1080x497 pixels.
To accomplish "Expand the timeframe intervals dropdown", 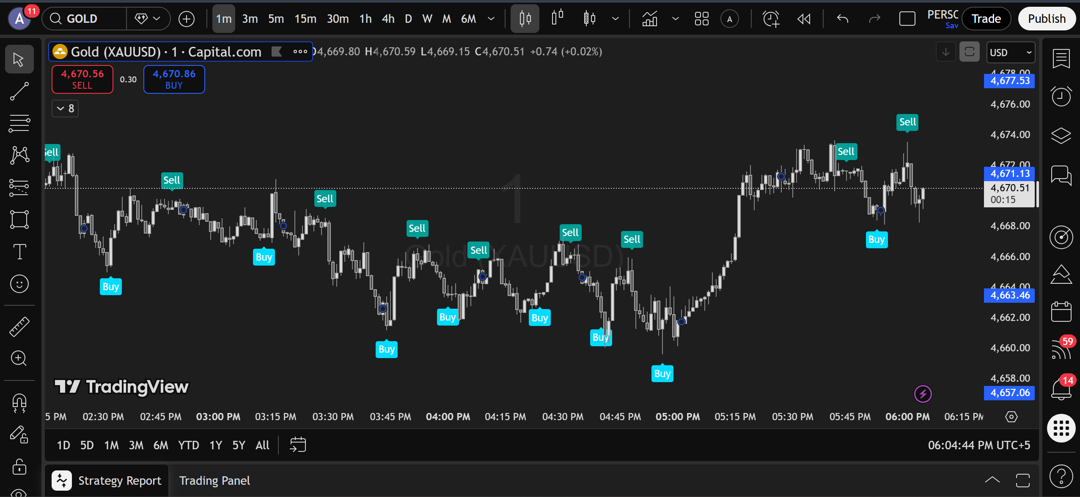I will (491, 19).
